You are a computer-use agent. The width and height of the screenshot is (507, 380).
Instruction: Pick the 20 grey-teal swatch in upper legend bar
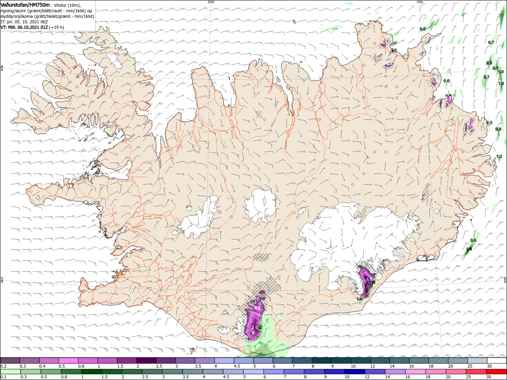(458, 361)
